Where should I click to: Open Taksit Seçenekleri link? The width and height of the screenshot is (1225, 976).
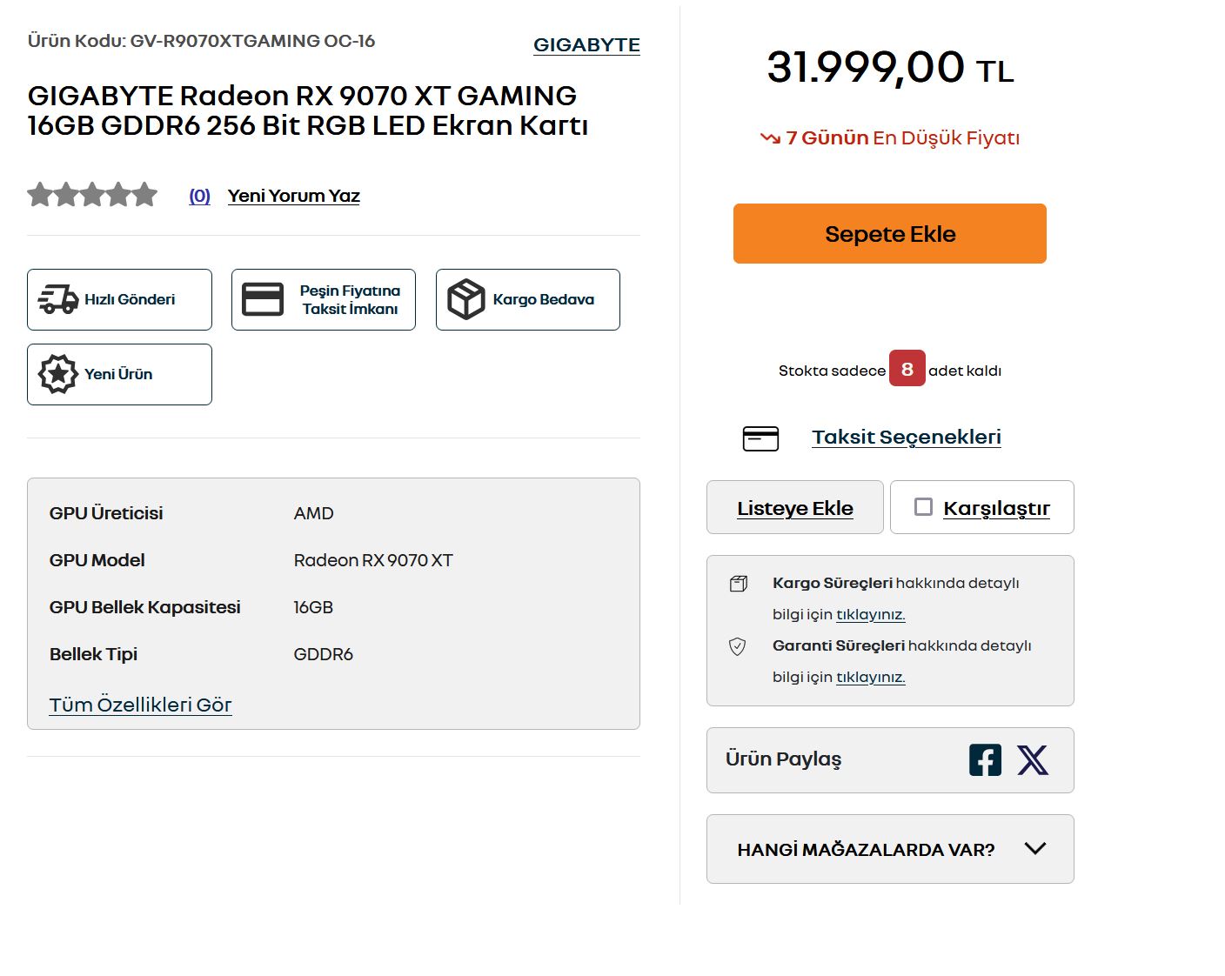907,437
